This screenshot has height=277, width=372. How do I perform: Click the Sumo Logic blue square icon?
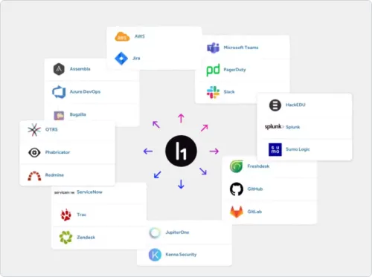click(x=275, y=149)
